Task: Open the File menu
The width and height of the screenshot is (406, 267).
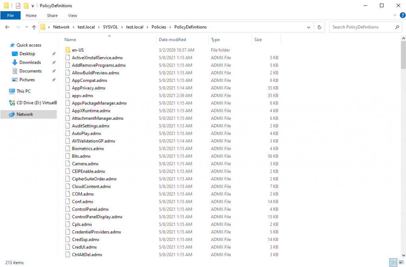Action: 11,15
